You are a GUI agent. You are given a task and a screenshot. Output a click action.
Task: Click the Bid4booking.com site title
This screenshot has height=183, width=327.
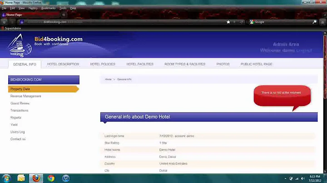[59, 39]
